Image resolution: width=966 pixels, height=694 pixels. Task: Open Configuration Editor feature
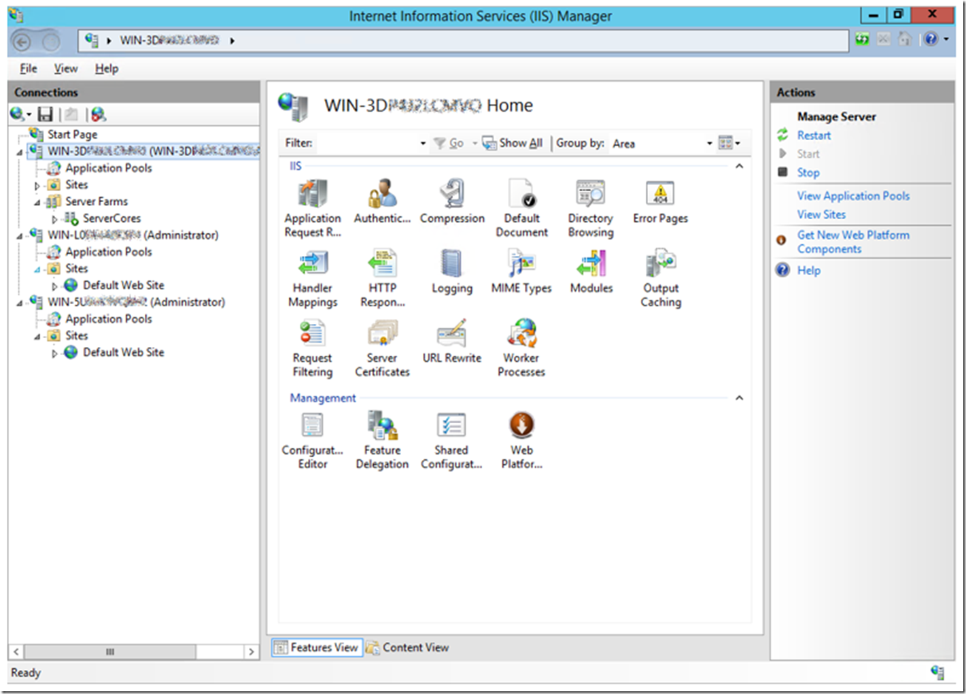pyautogui.click(x=313, y=440)
